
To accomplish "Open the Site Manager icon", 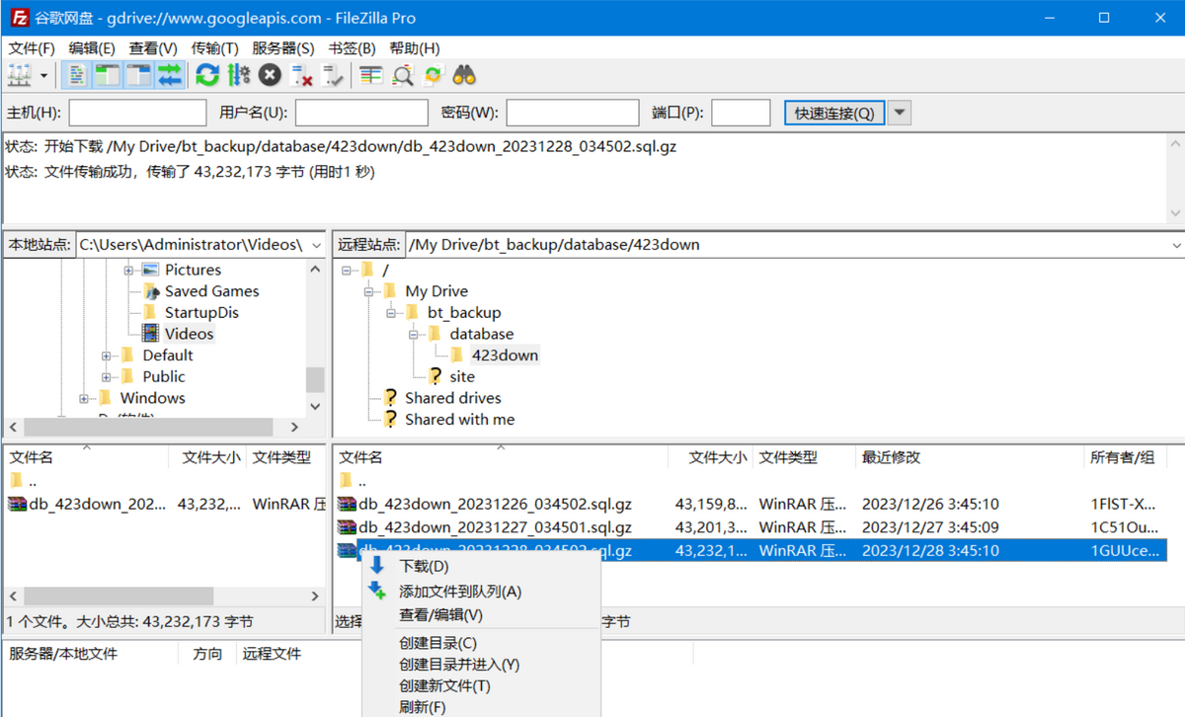I will (19, 75).
